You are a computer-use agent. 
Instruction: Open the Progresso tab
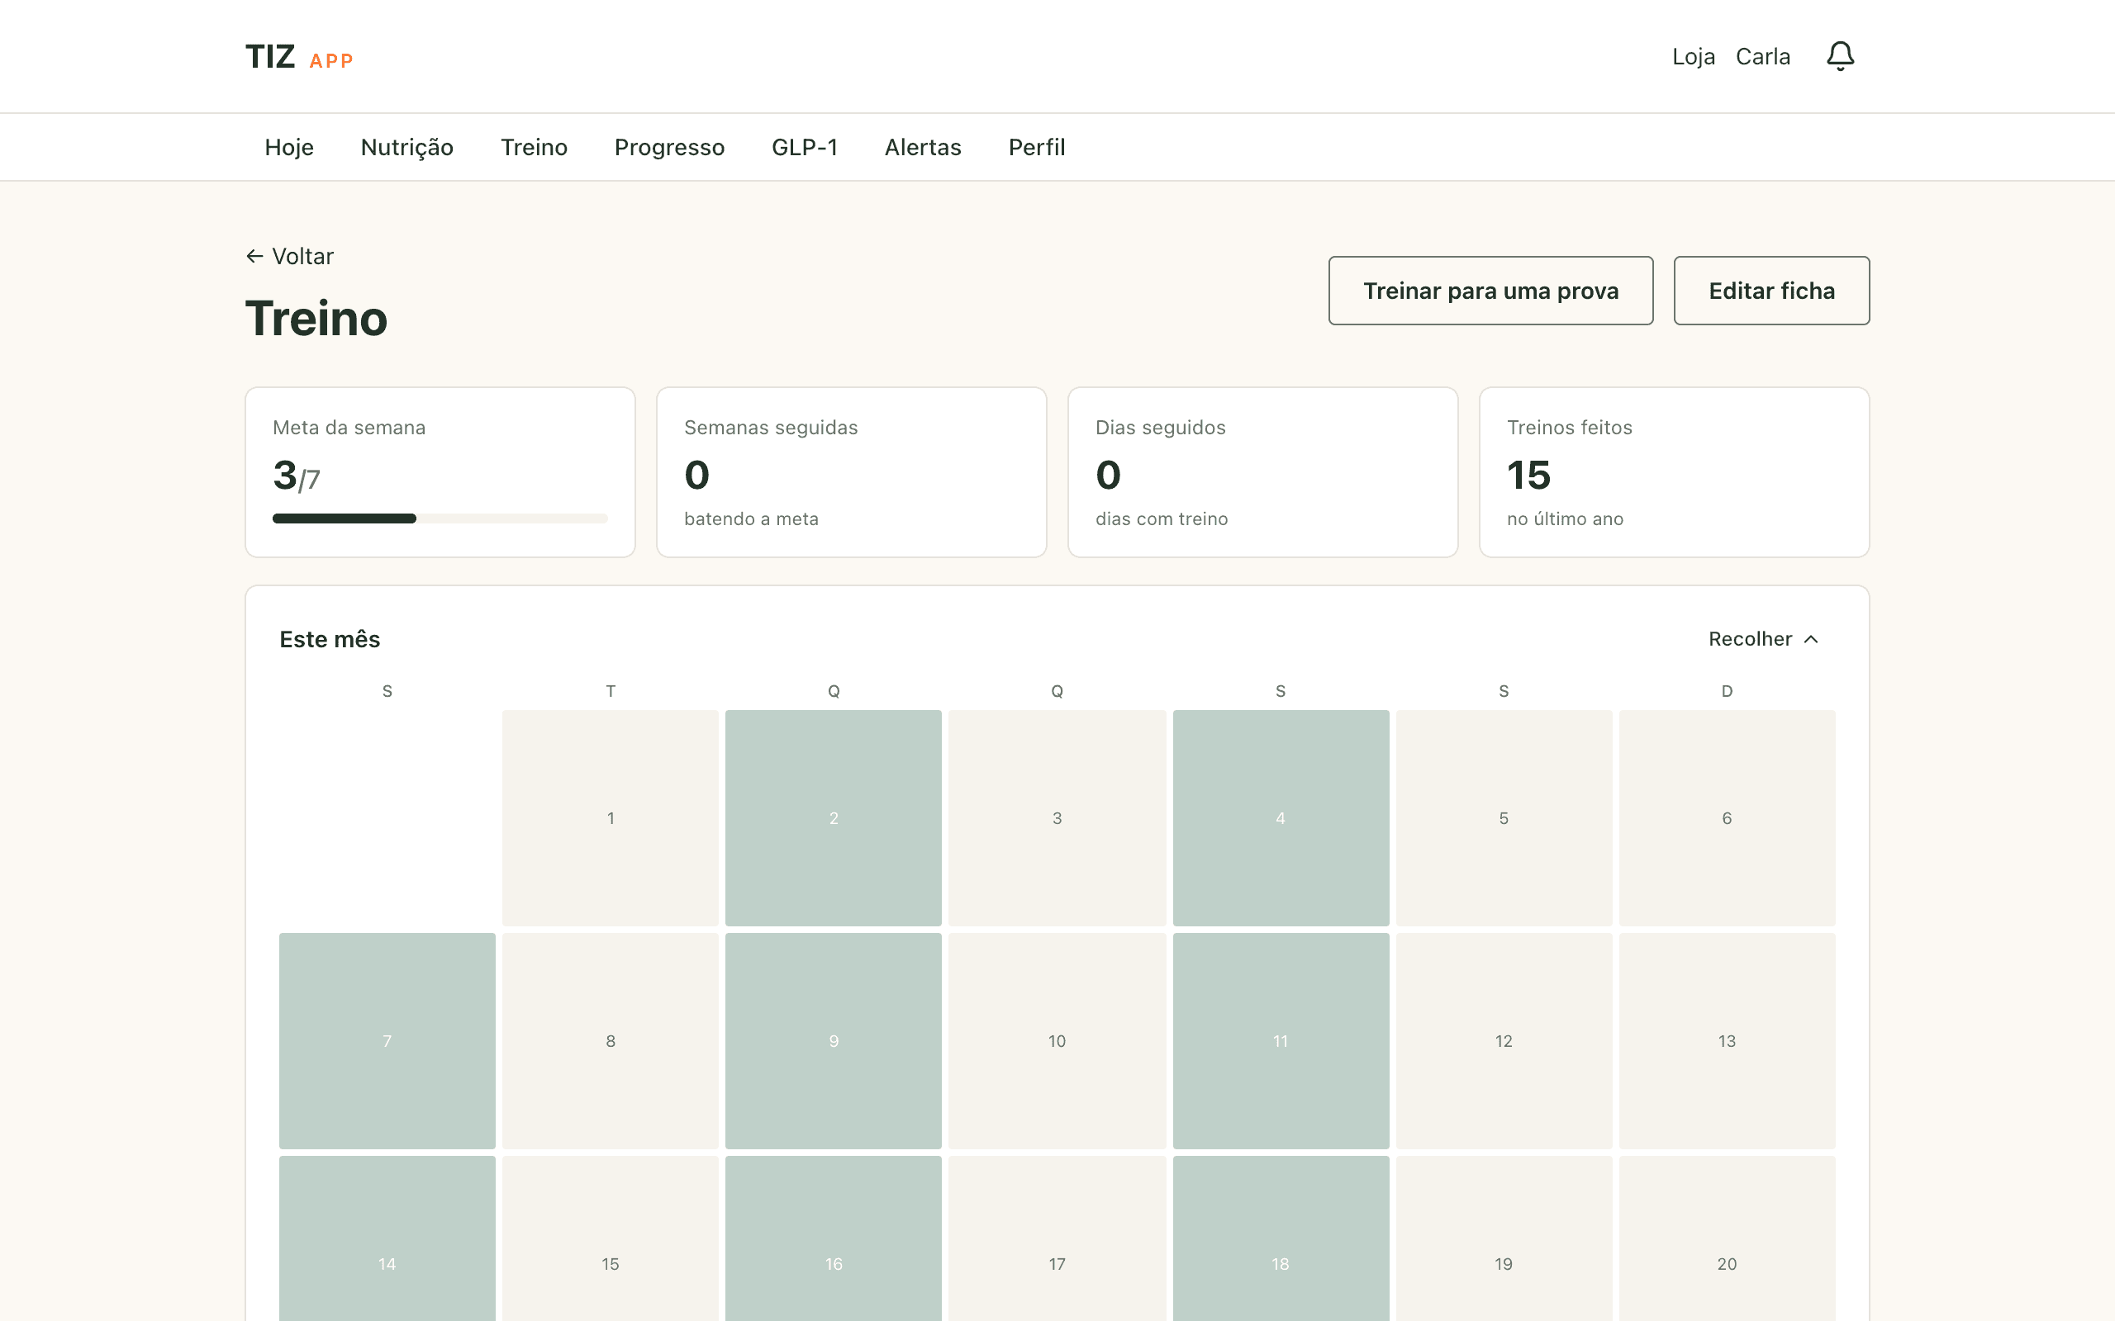pos(669,147)
